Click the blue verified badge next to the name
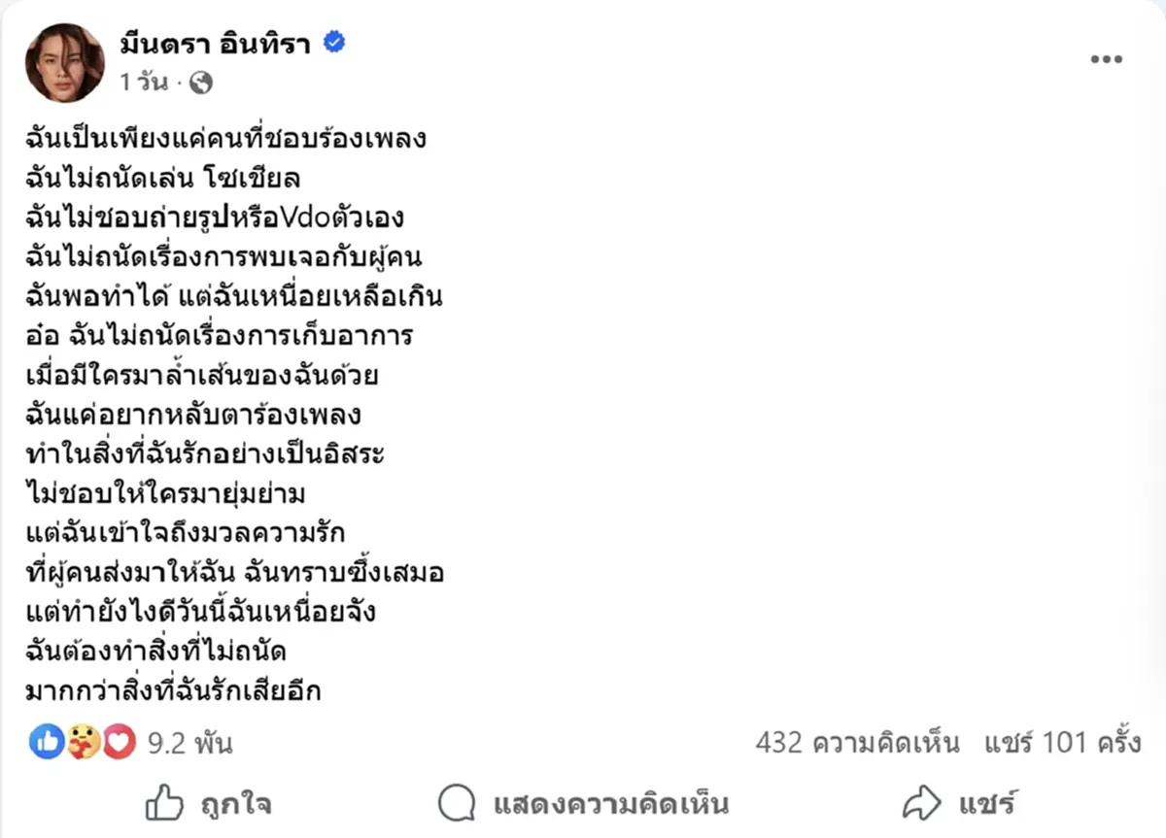Screen dimensions: 1166x838 coord(334,43)
